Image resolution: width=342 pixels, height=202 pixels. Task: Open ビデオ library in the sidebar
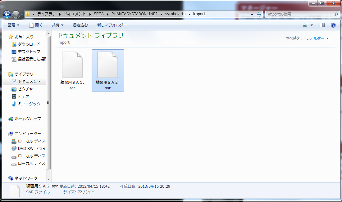[x=24, y=96]
